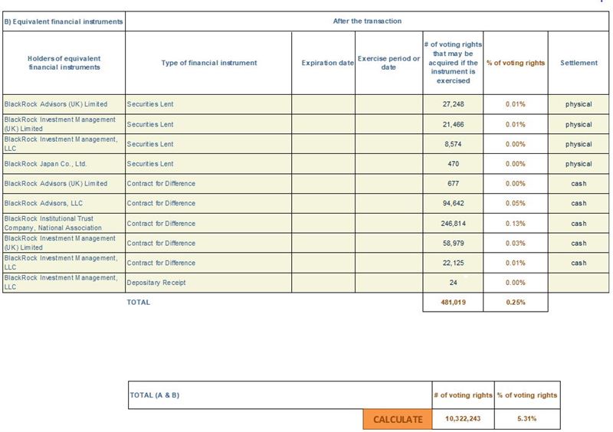The image size is (613, 432).
Task: Click the 'After the transaction' header
Action: coord(367,21)
